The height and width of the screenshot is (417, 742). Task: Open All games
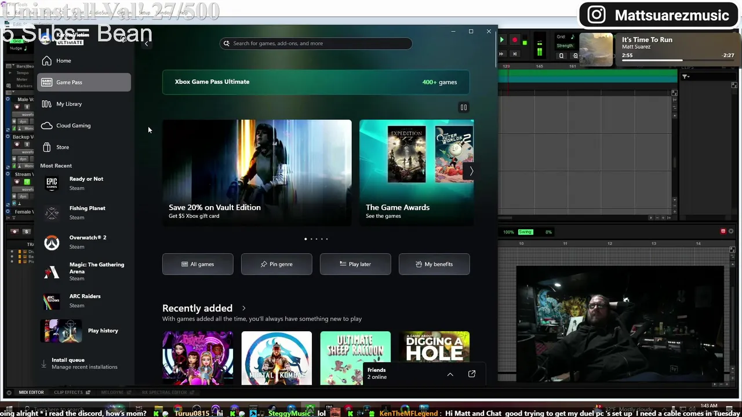tap(198, 264)
